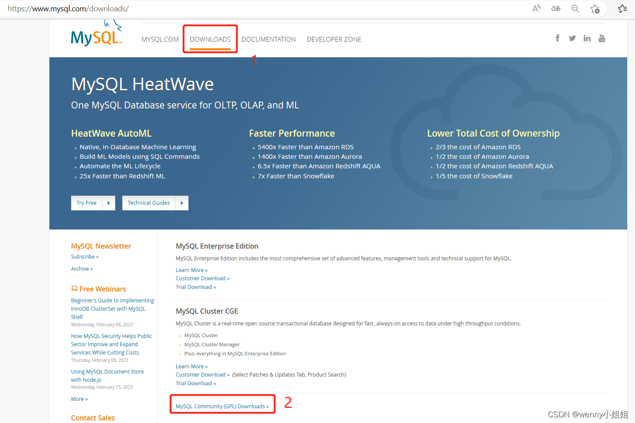Open the MySQL Security Public Sector webinar
The height and width of the screenshot is (423, 635).
(x=111, y=344)
